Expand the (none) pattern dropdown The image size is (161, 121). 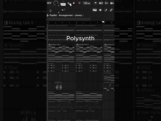(x=79, y=15)
